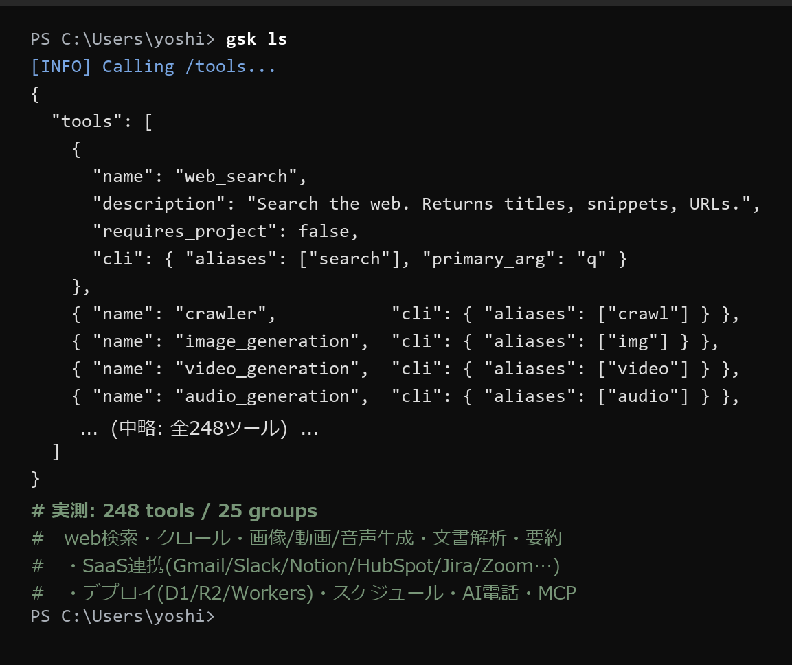Click the '"audio_generation"' tool name

[267, 396]
